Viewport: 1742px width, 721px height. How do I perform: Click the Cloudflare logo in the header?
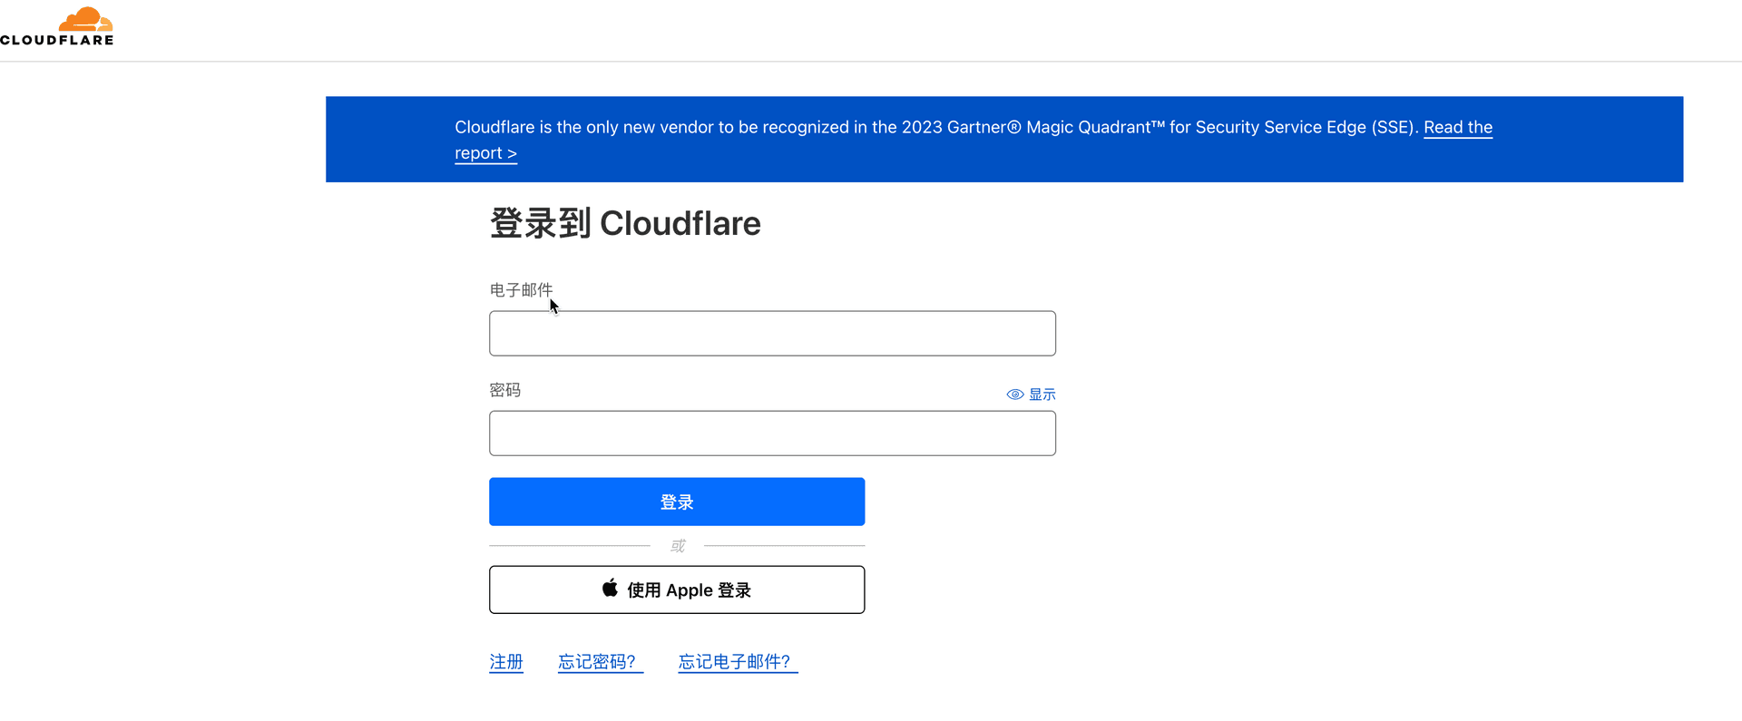pyautogui.click(x=57, y=26)
